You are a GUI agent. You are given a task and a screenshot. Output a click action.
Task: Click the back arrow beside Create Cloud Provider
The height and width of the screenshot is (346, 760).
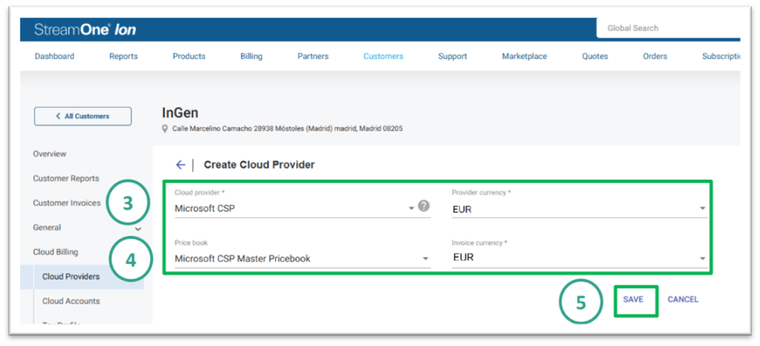point(180,164)
